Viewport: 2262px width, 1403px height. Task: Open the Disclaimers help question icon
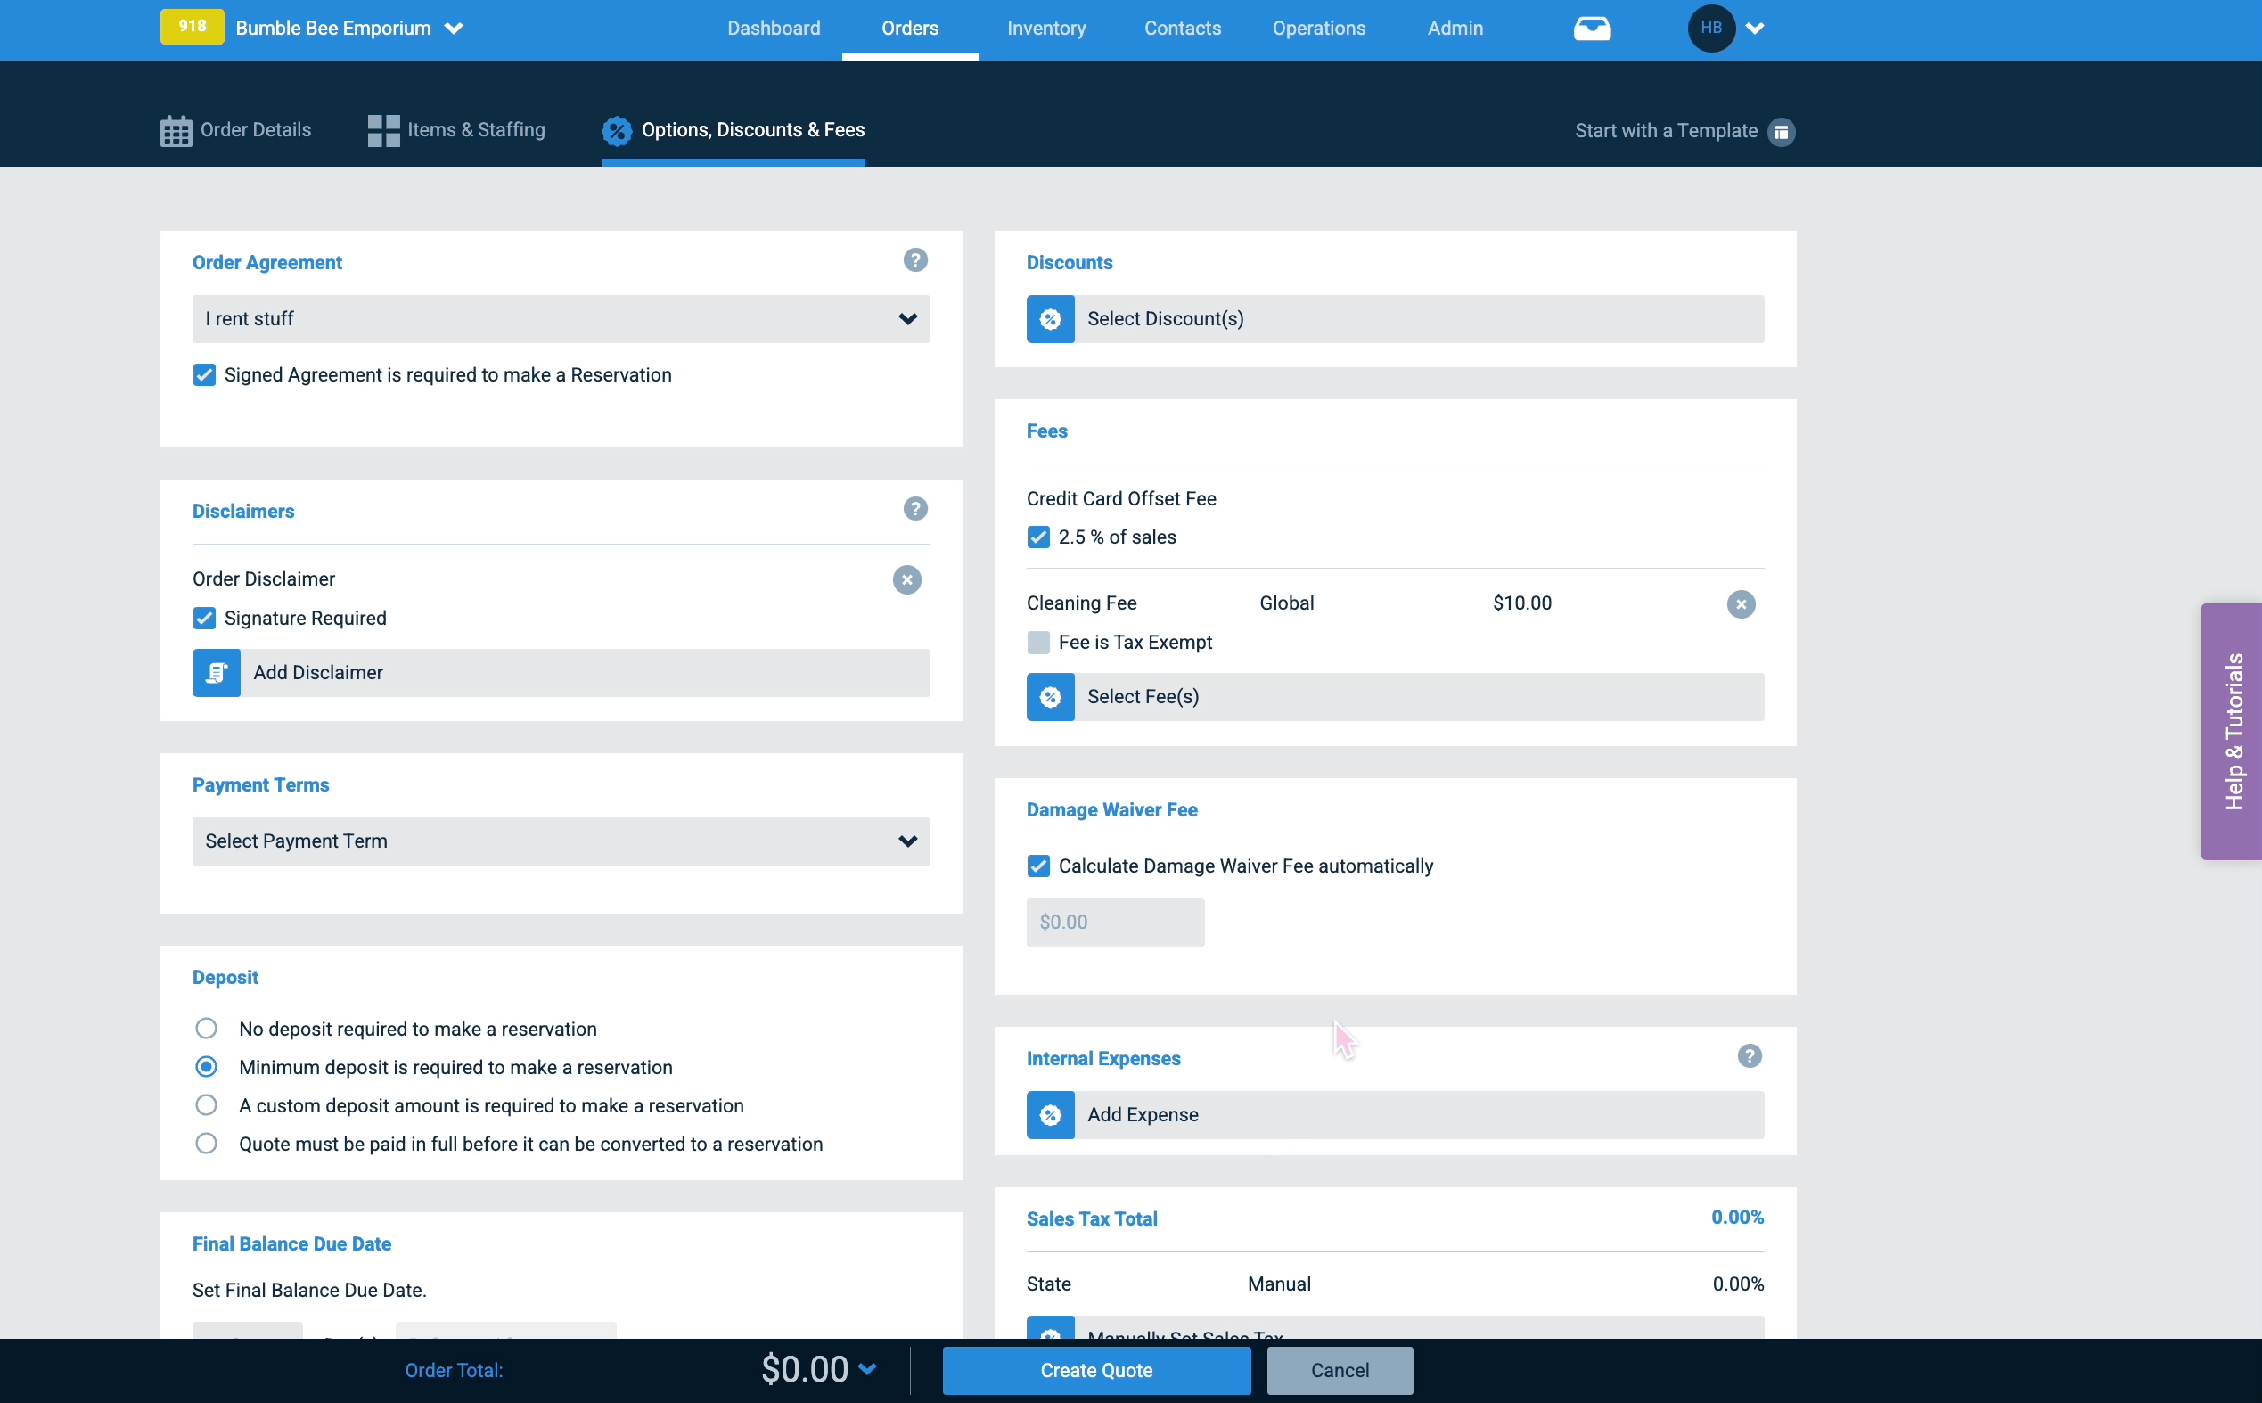914,508
